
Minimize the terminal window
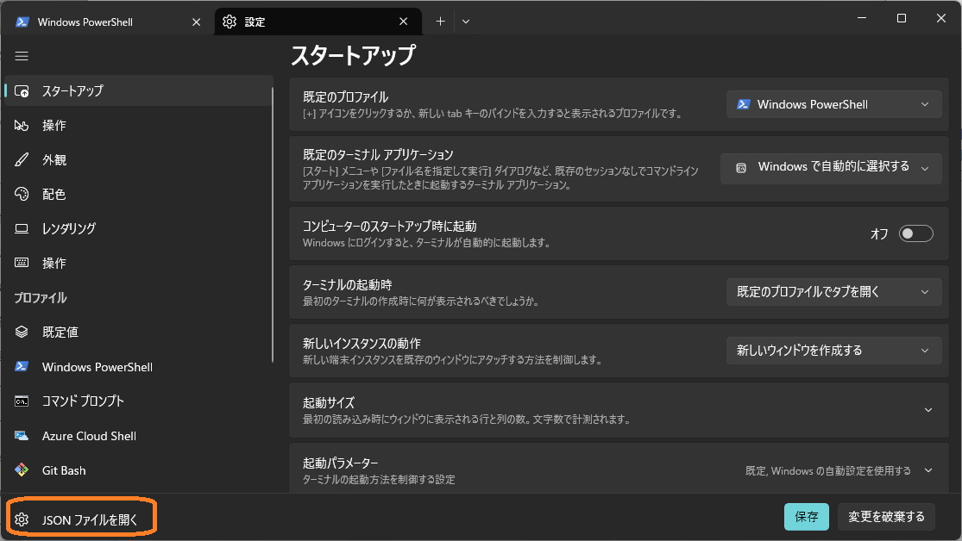click(861, 18)
